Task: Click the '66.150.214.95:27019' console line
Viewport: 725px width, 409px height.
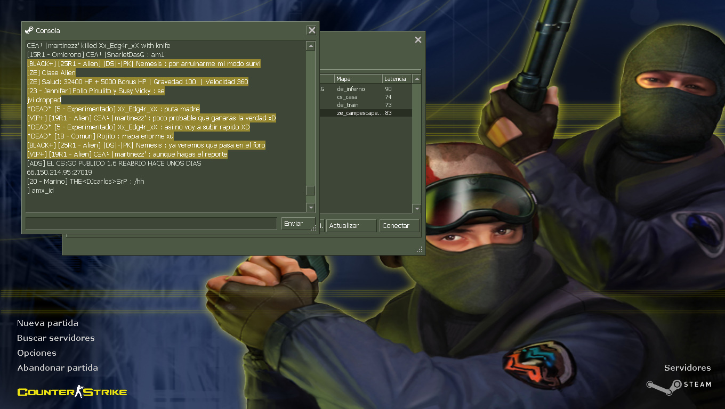Action: (59, 173)
